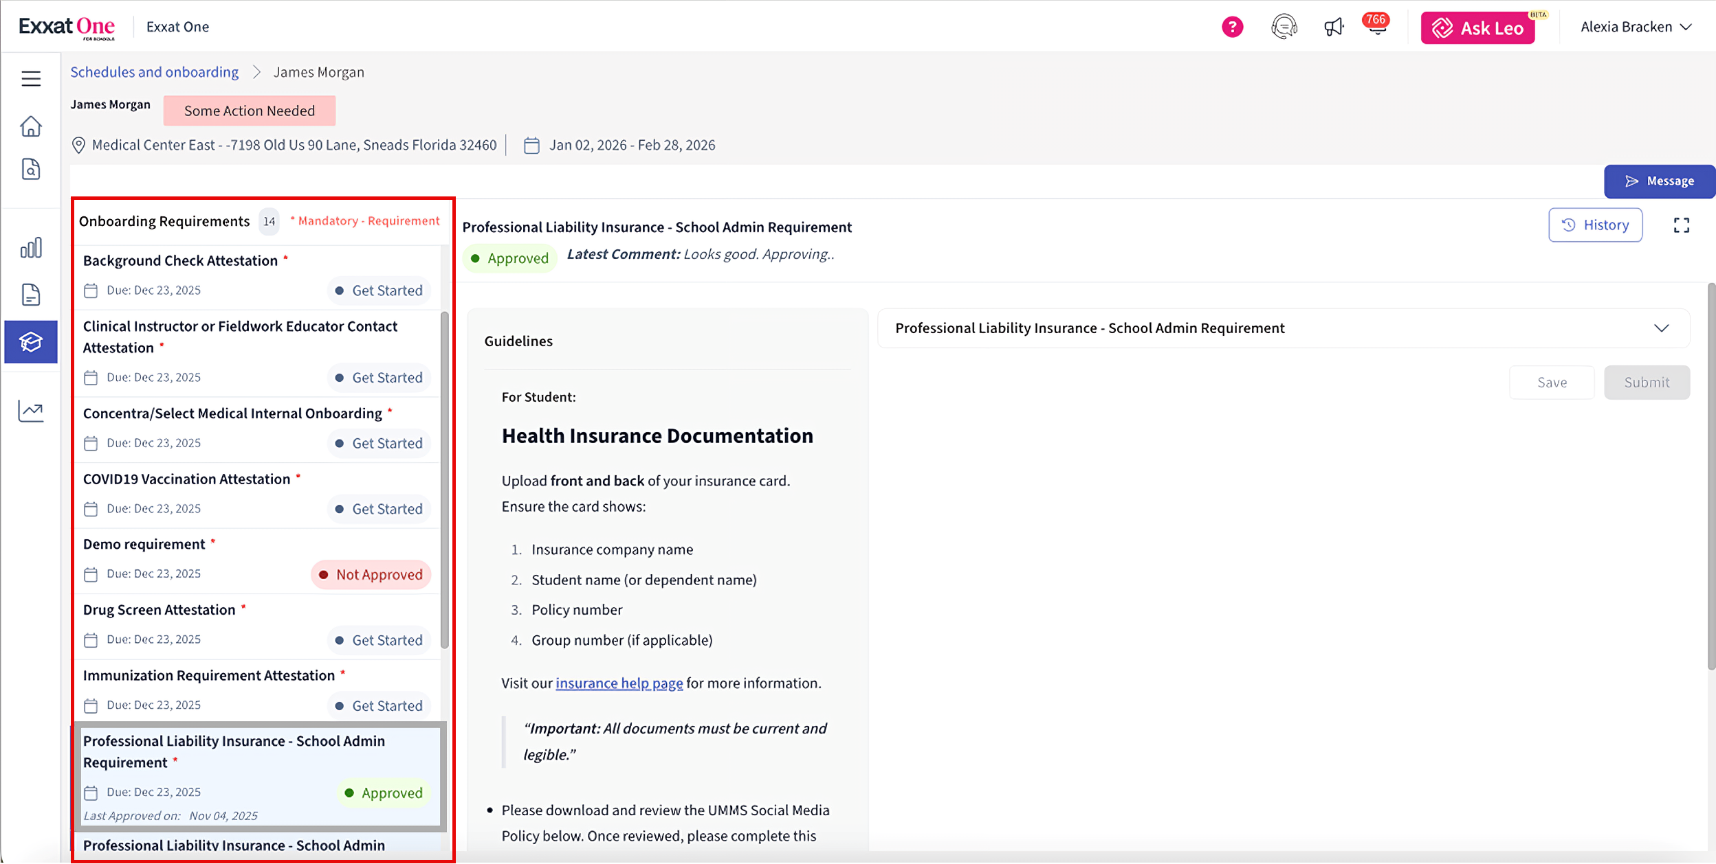Expand Professional Liability Insurance accordion chevron
Viewport: 1716px width, 864px height.
coord(1661,328)
